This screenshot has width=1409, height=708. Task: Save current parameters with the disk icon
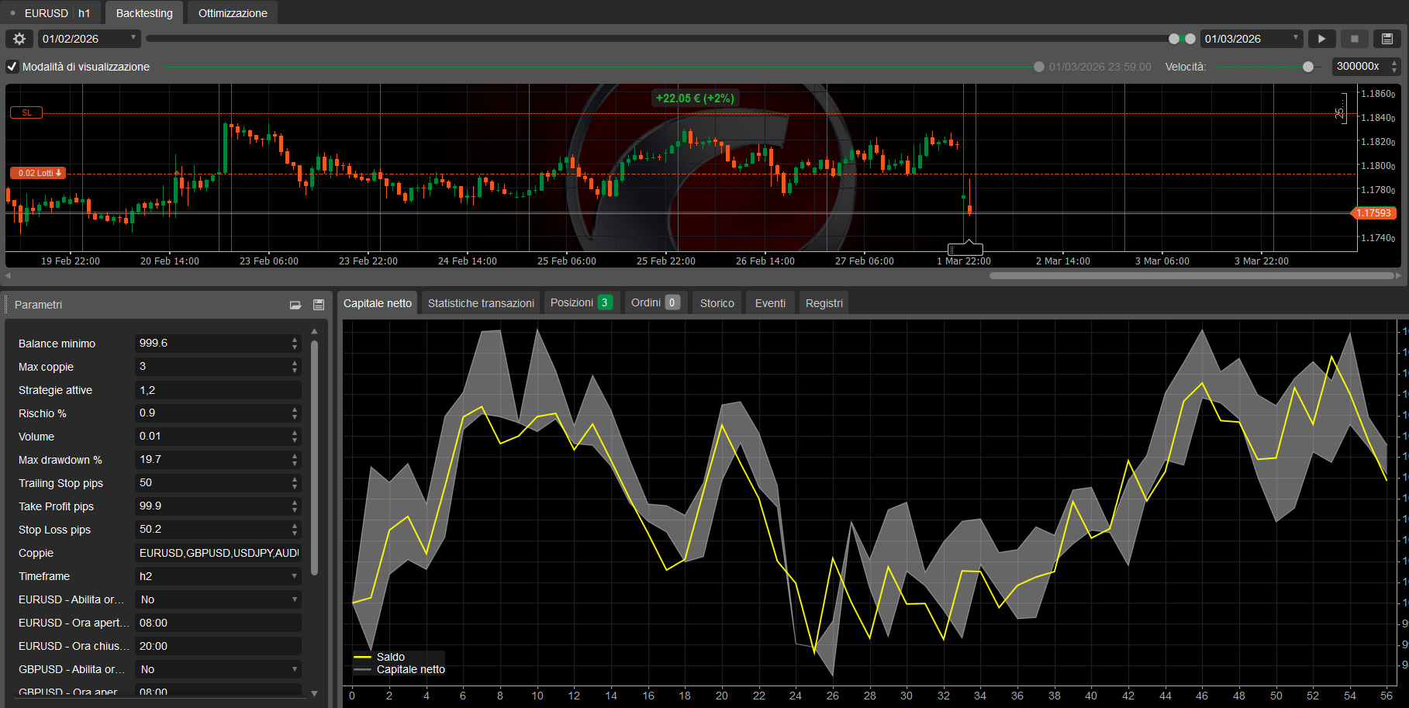318,305
